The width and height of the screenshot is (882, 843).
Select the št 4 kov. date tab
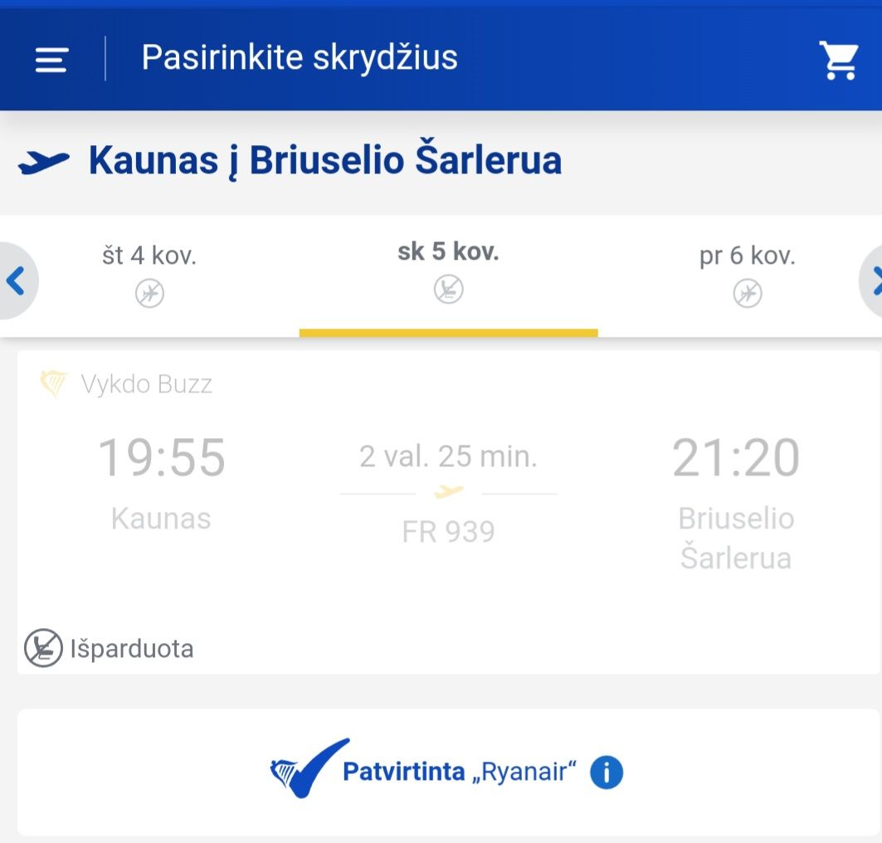click(149, 256)
